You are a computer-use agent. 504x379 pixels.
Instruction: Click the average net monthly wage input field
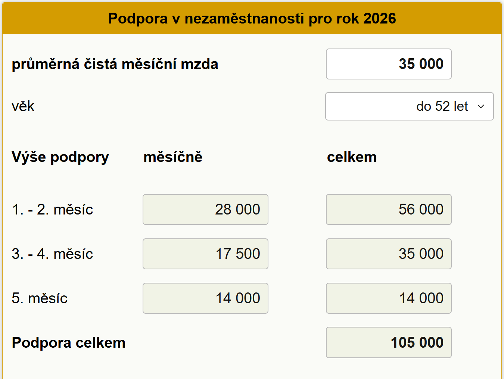[388, 64]
